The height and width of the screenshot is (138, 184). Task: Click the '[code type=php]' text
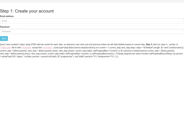[61, 48]
